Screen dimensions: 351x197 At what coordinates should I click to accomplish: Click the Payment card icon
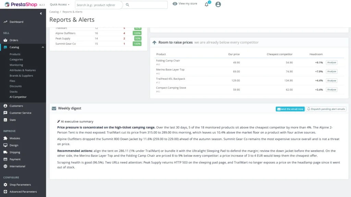[x=5, y=159]
